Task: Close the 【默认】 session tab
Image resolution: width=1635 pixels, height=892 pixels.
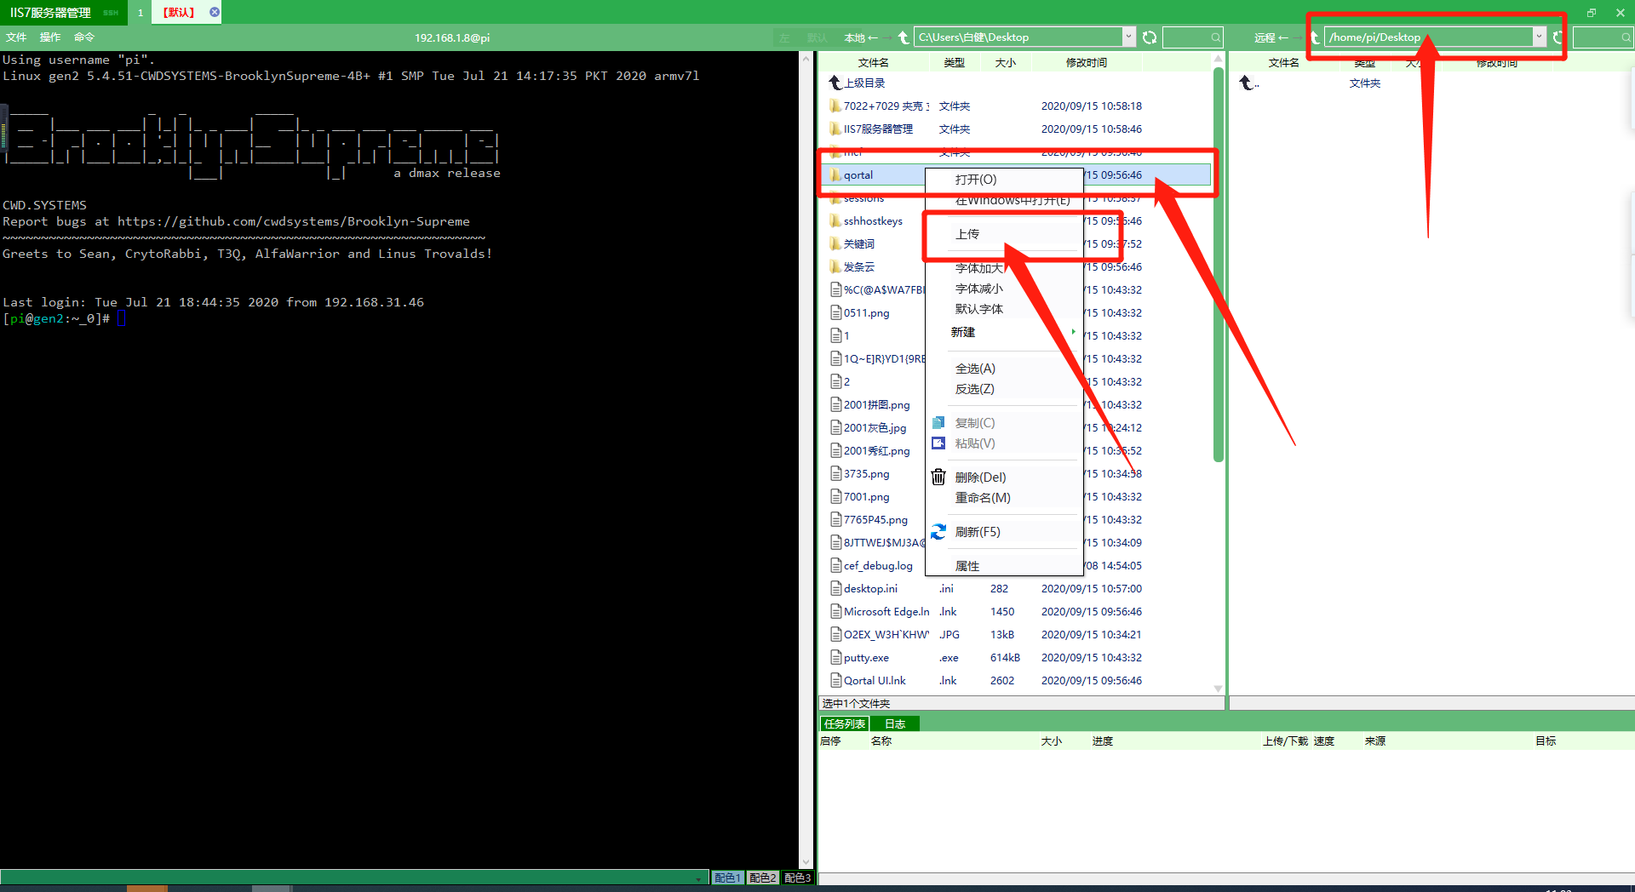Action: coord(215,12)
